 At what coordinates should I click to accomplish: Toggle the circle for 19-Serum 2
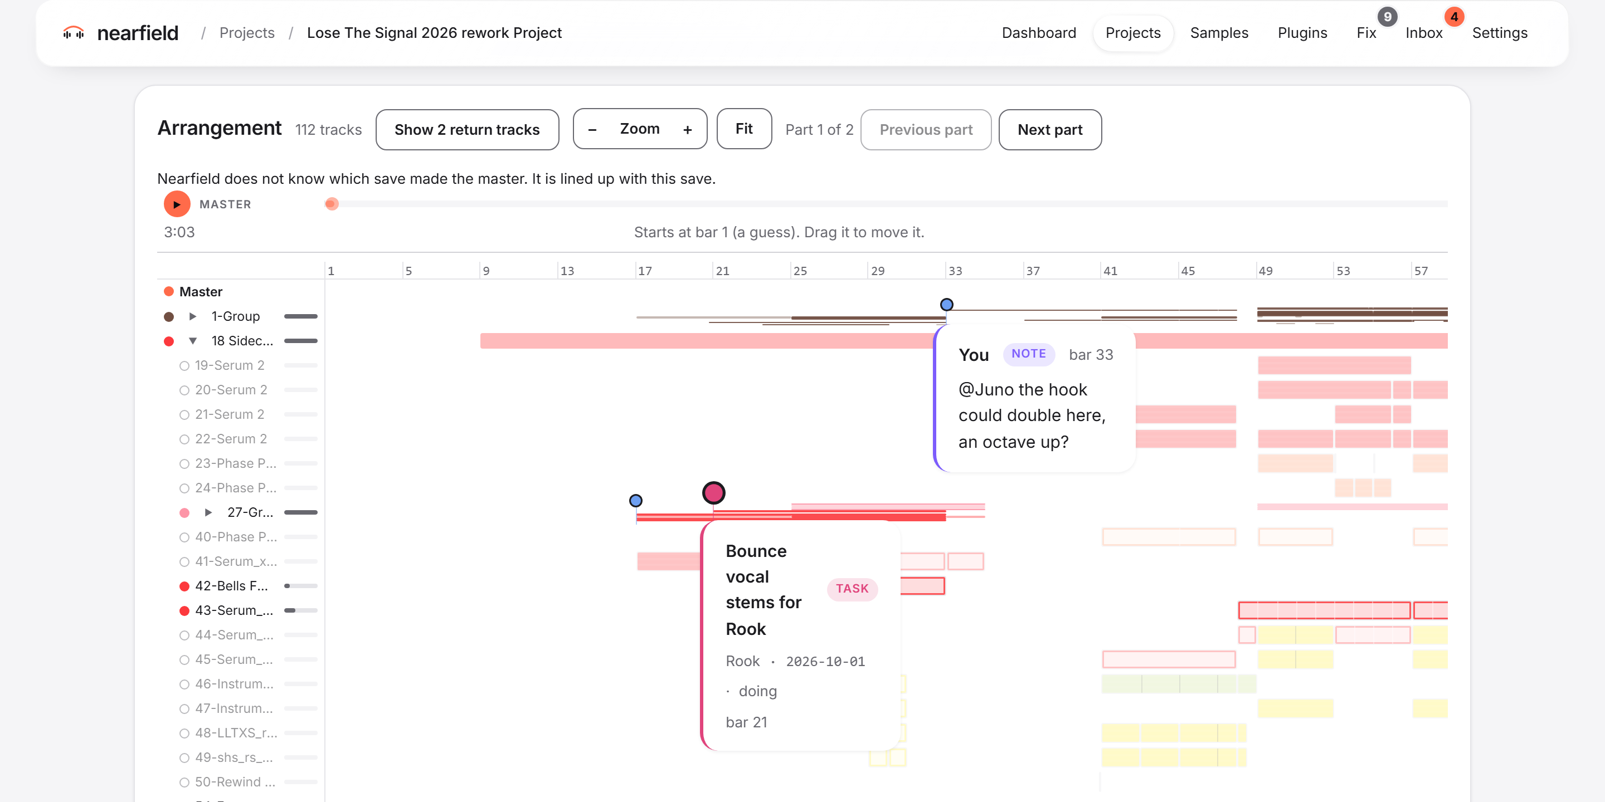coord(184,365)
